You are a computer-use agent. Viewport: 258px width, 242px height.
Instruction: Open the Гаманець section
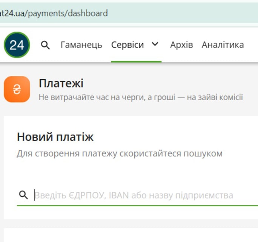81,45
